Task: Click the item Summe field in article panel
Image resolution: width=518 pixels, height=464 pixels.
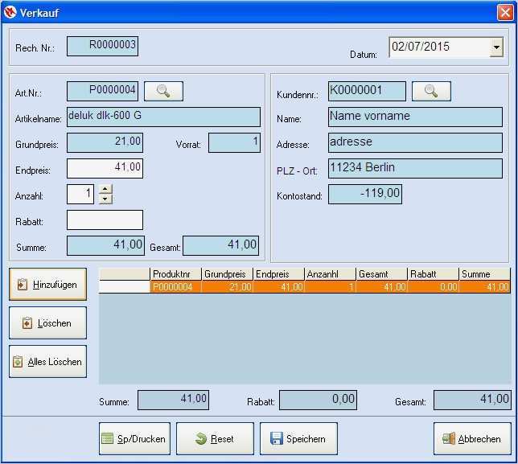Action: (105, 246)
